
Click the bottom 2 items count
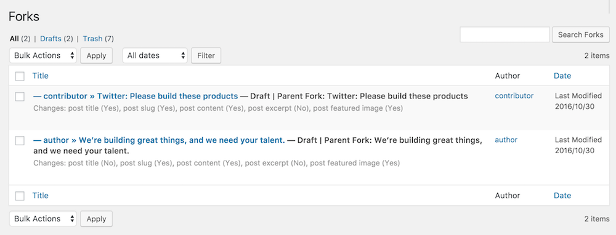click(597, 219)
